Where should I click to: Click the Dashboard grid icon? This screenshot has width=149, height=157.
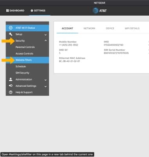(x=7, y=11)
